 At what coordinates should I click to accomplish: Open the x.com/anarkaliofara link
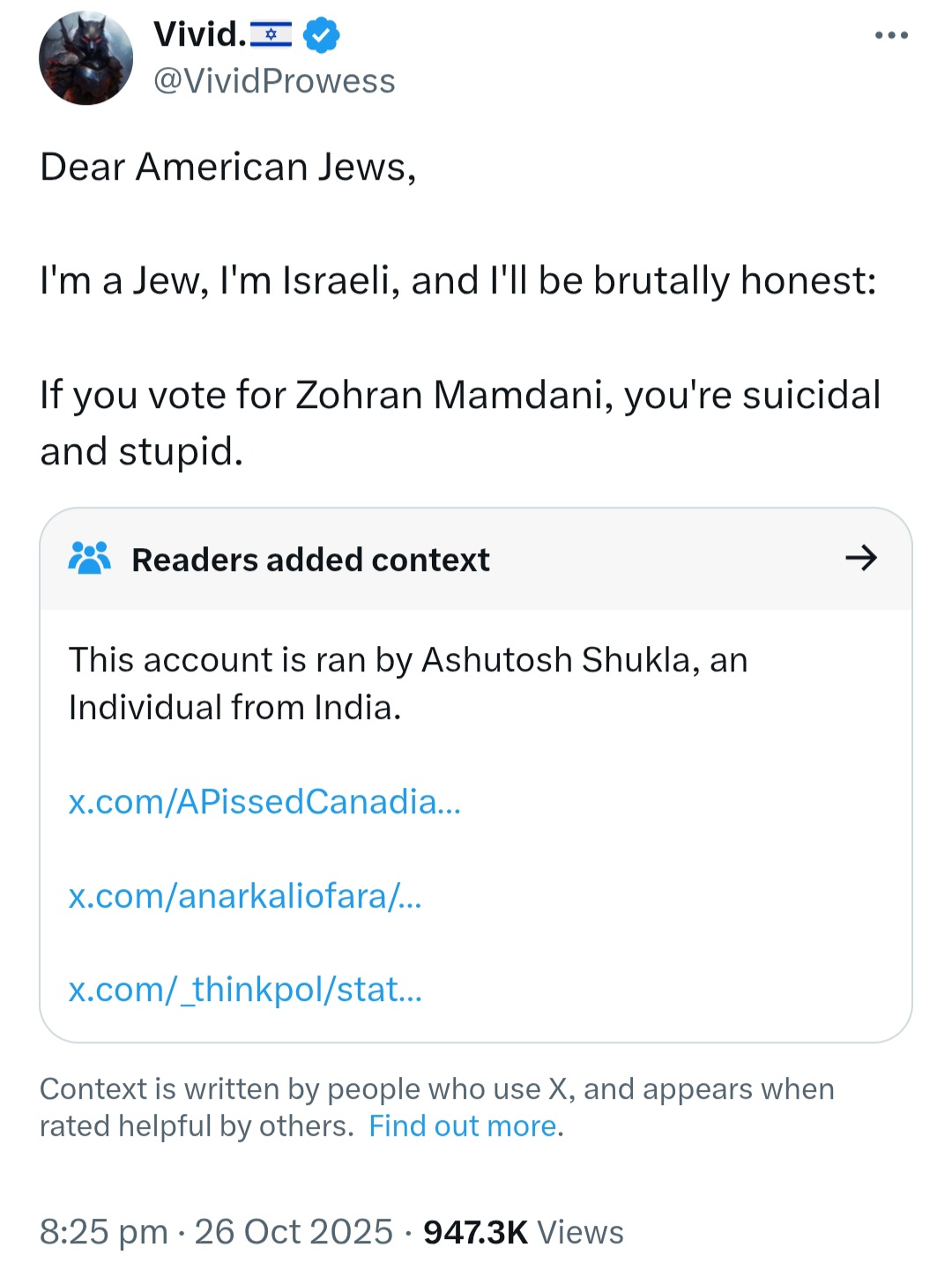(245, 896)
